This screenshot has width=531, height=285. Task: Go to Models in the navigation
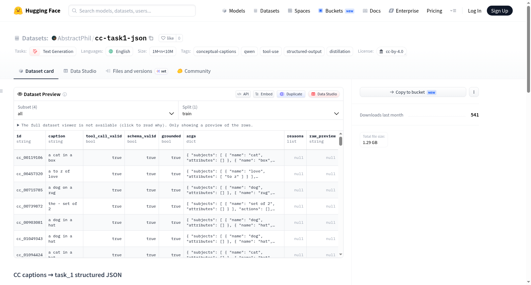234,11
